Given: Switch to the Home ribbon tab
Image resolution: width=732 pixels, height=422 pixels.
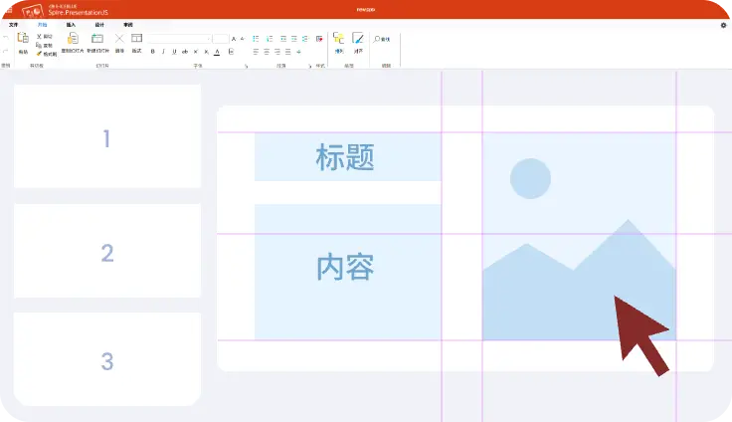Looking at the screenshot, I should point(42,25).
